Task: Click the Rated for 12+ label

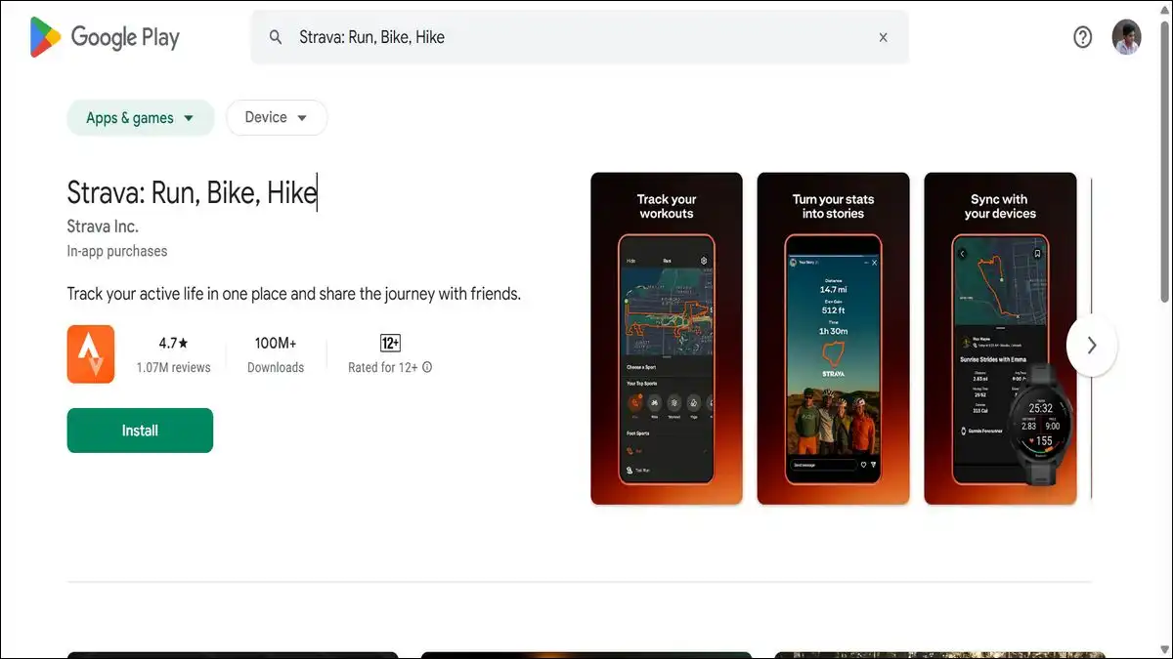Action: point(383,368)
